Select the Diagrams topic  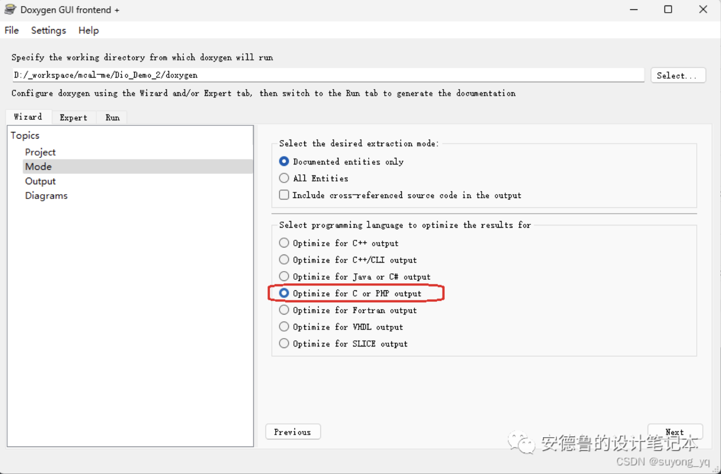(x=46, y=196)
